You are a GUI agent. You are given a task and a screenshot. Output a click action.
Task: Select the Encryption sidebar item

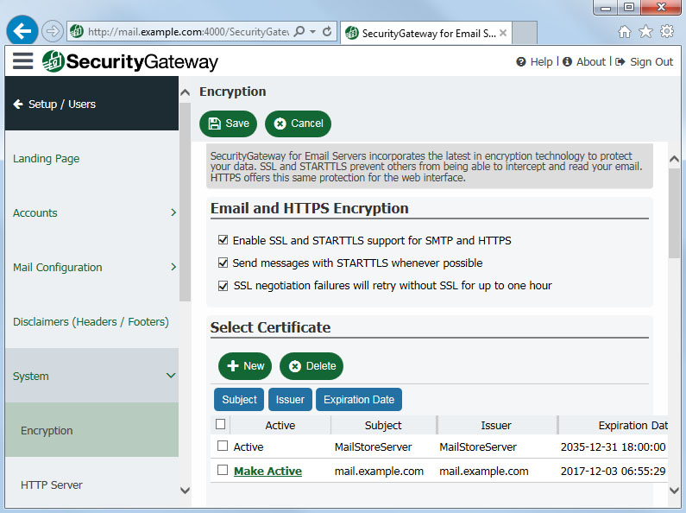(91, 430)
